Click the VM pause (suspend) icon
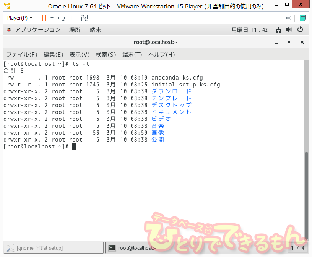 coord(44,18)
